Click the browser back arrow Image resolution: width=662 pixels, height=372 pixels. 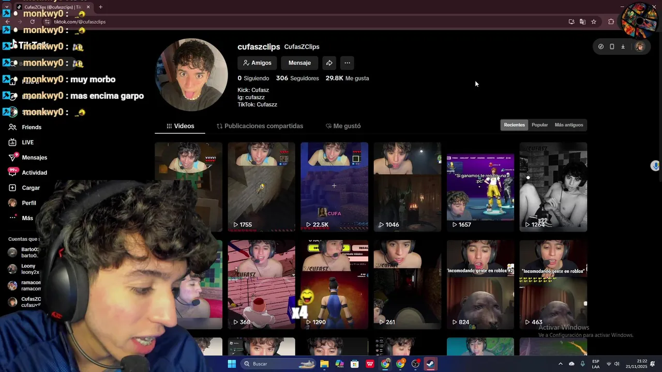point(7,22)
